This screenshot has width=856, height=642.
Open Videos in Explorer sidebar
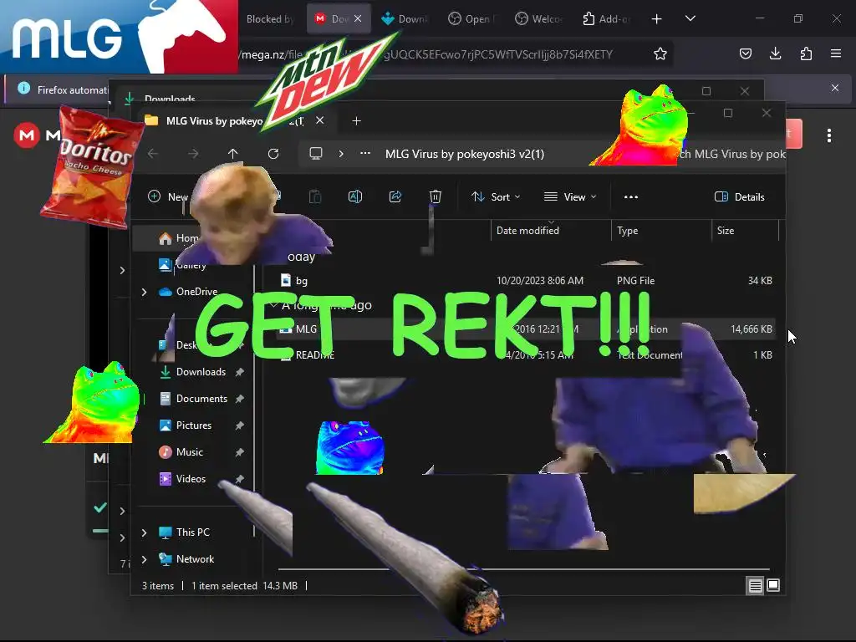[181, 479]
